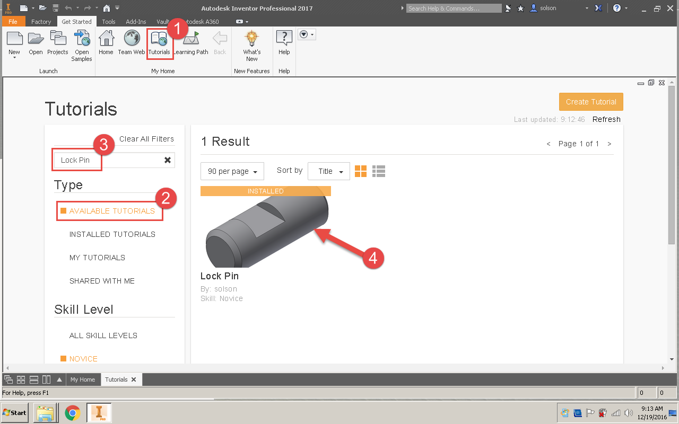Image resolution: width=679 pixels, height=424 pixels.
Task: Click Clear All Filters link
Action: click(x=146, y=139)
